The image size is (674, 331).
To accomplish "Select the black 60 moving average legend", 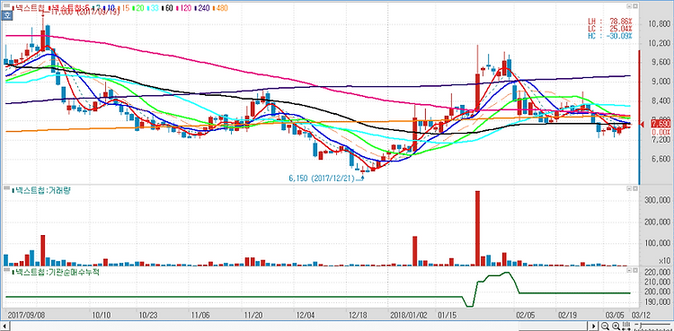I will coord(167,8).
